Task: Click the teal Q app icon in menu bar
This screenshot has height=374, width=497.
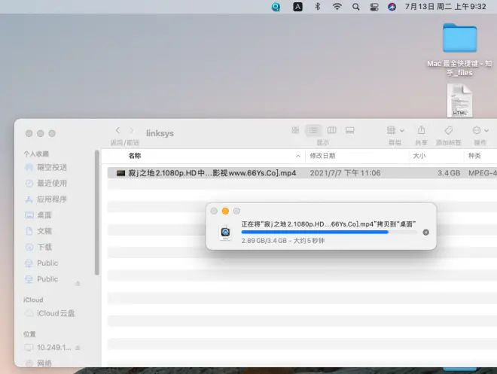Action: point(276,7)
